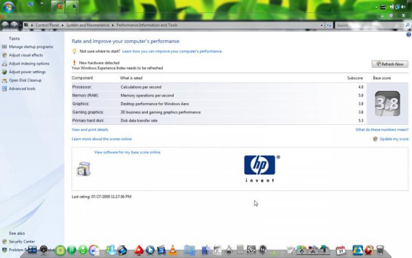Viewport: 412px width, 258px height.
Task: Click the green download arrow dock icon
Action: coord(83,250)
